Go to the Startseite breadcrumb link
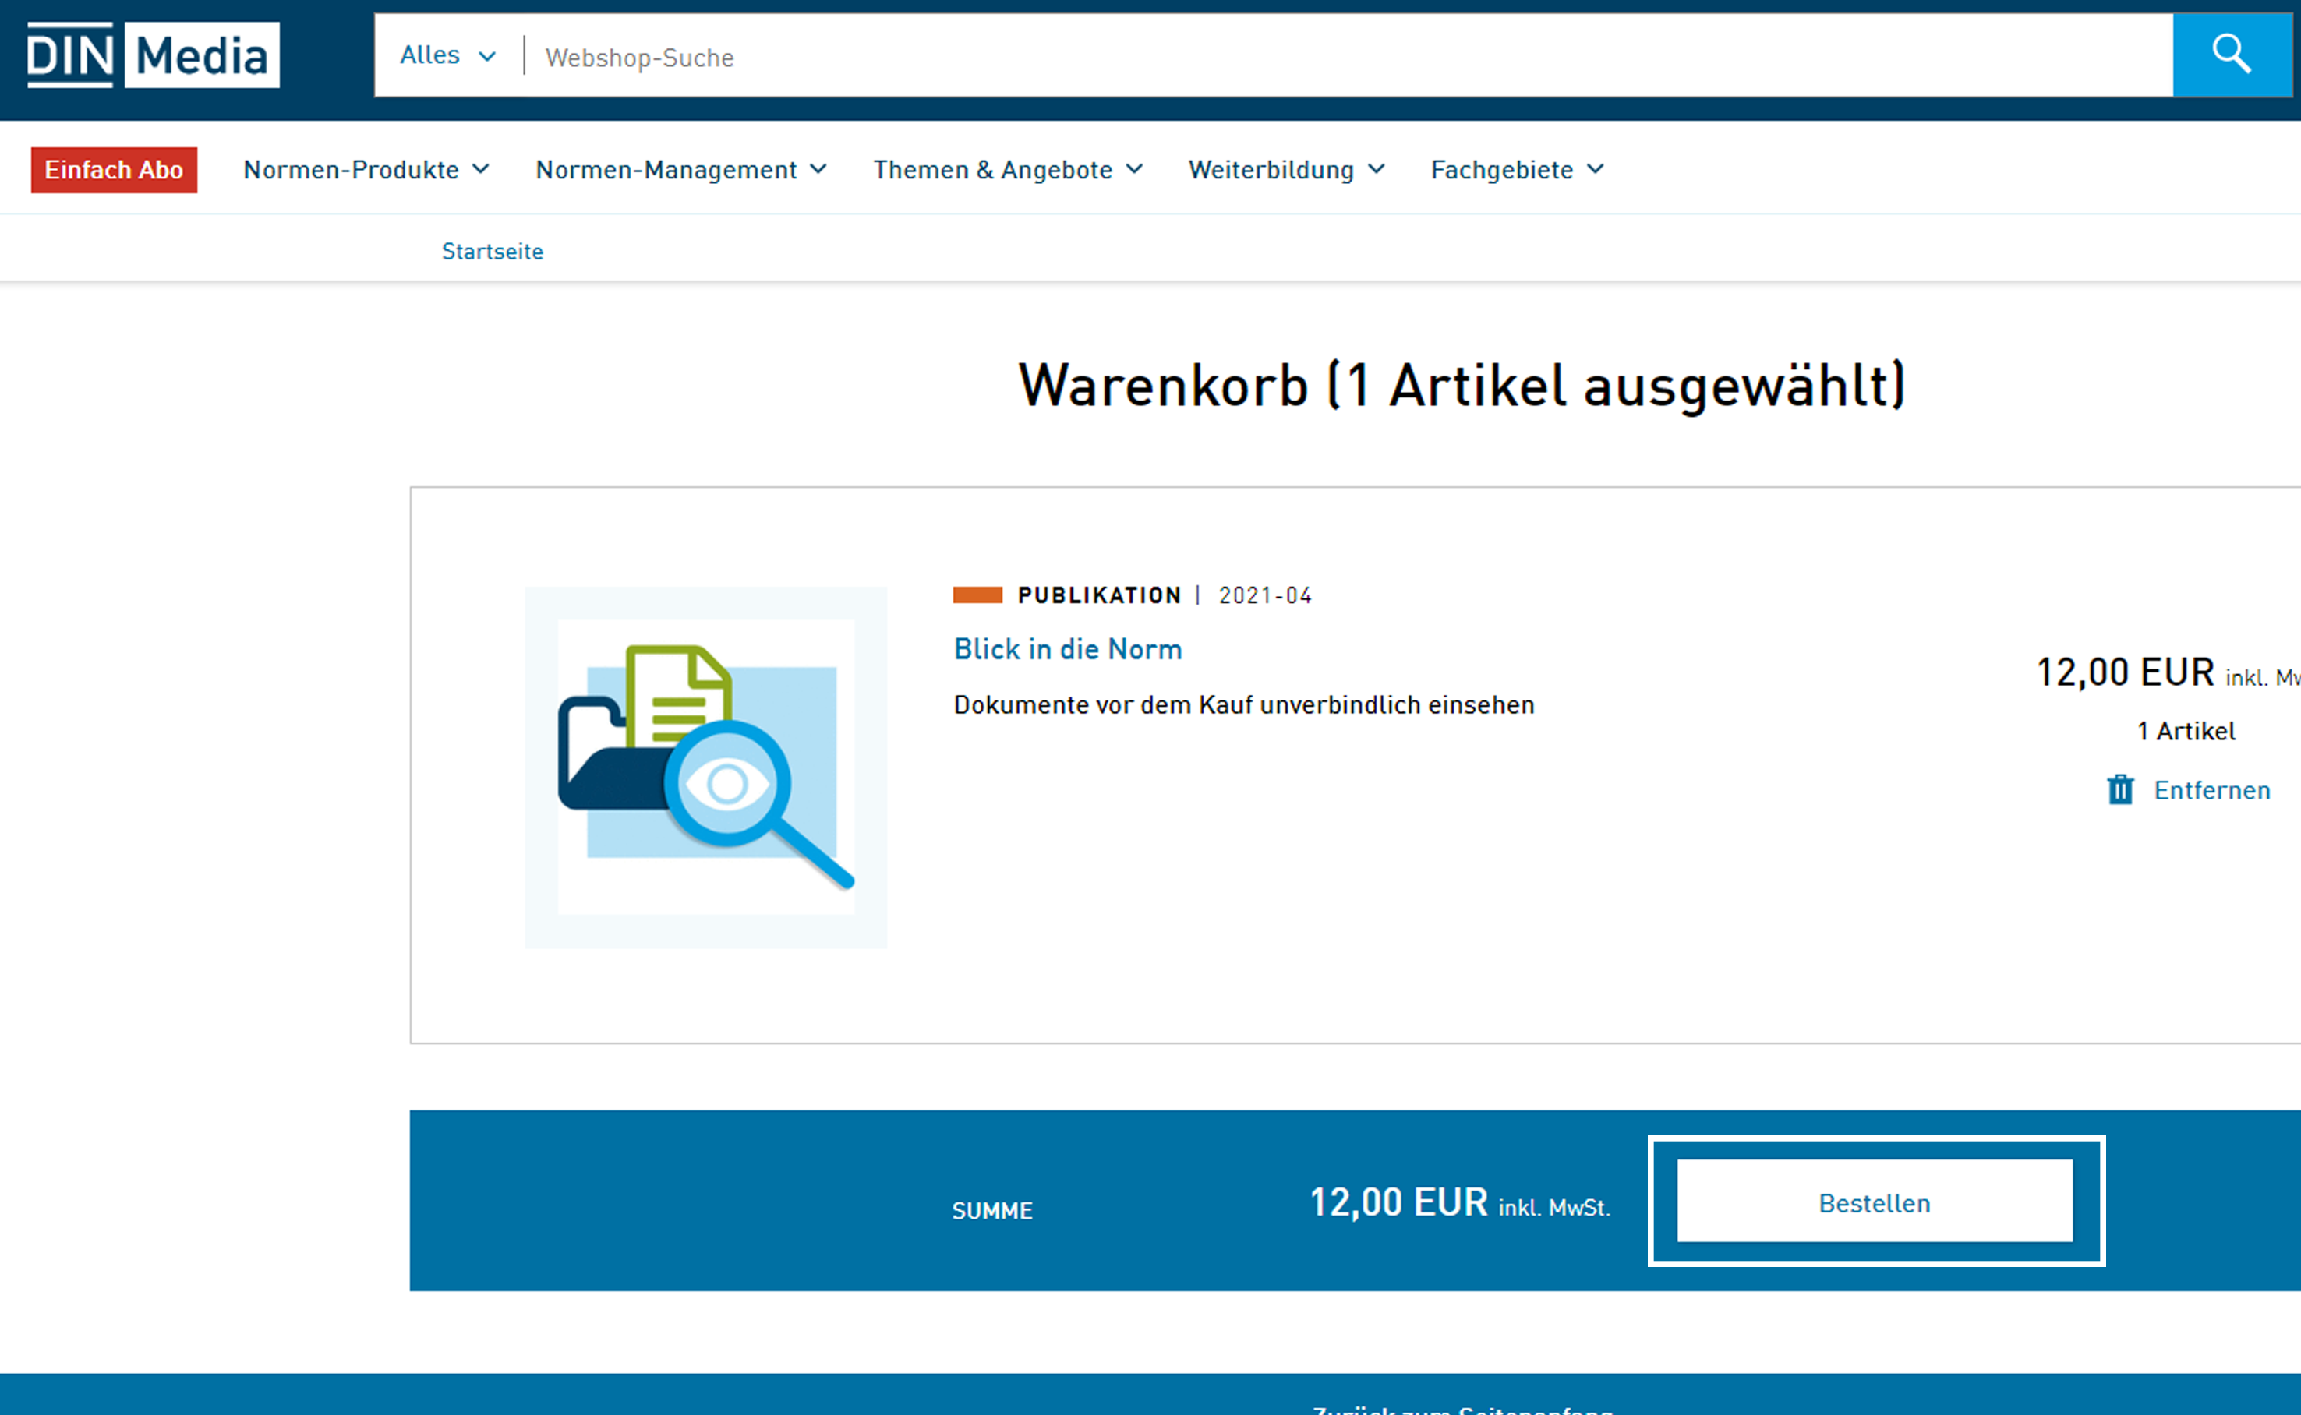 pyautogui.click(x=493, y=251)
